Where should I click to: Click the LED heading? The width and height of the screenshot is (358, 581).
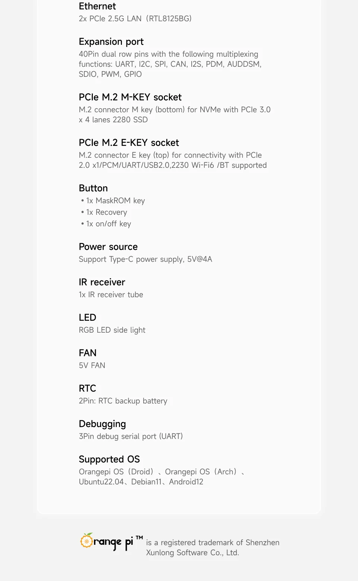click(88, 318)
